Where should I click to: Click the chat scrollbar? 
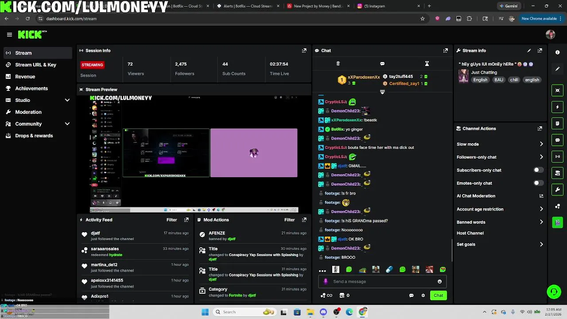tap(452, 250)
